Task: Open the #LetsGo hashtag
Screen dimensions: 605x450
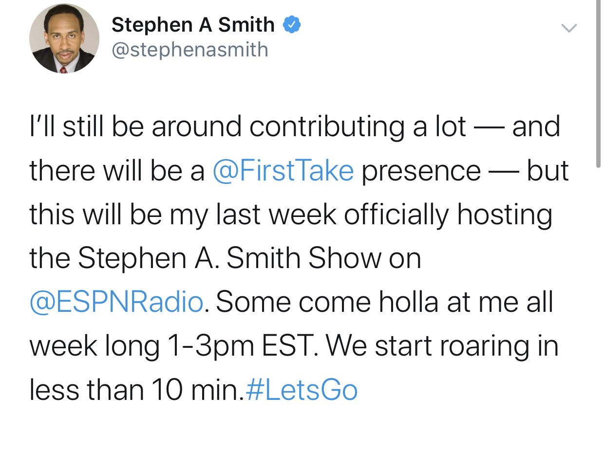Action: pyautogui.click(x=302, y=390)
